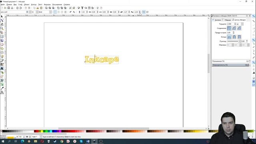Click the Размывание blur slider

pyautogui.click(x=230, y=61)
